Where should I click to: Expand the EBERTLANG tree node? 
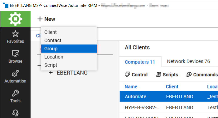coord(51,73)
